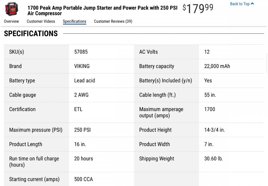Click the 500 CCA starting current value
Image resolution: width=268 pixels, height=186 pixels.
83,179
